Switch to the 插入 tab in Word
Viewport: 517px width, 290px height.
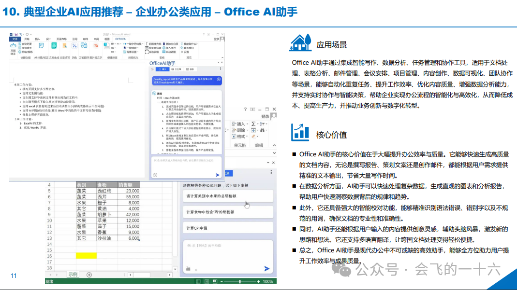tap(38, 39)
